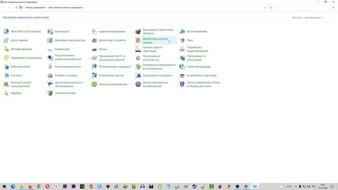Open Подключения к удаленным рабочим link

68,58
